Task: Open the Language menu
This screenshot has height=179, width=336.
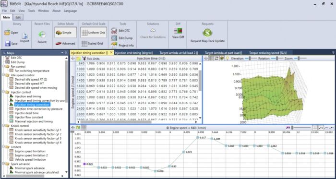Action: [70, 11]
